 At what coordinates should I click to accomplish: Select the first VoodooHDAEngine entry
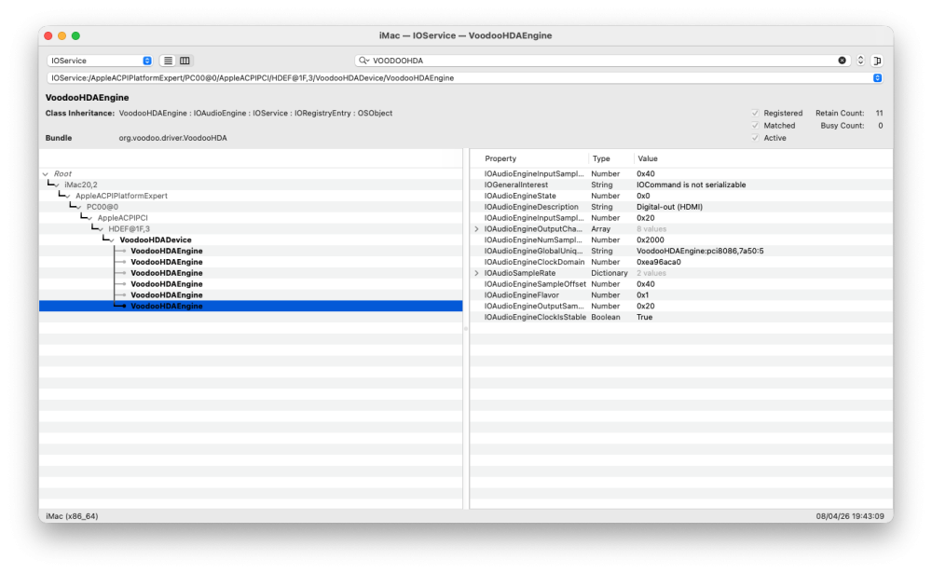(167, 251)
